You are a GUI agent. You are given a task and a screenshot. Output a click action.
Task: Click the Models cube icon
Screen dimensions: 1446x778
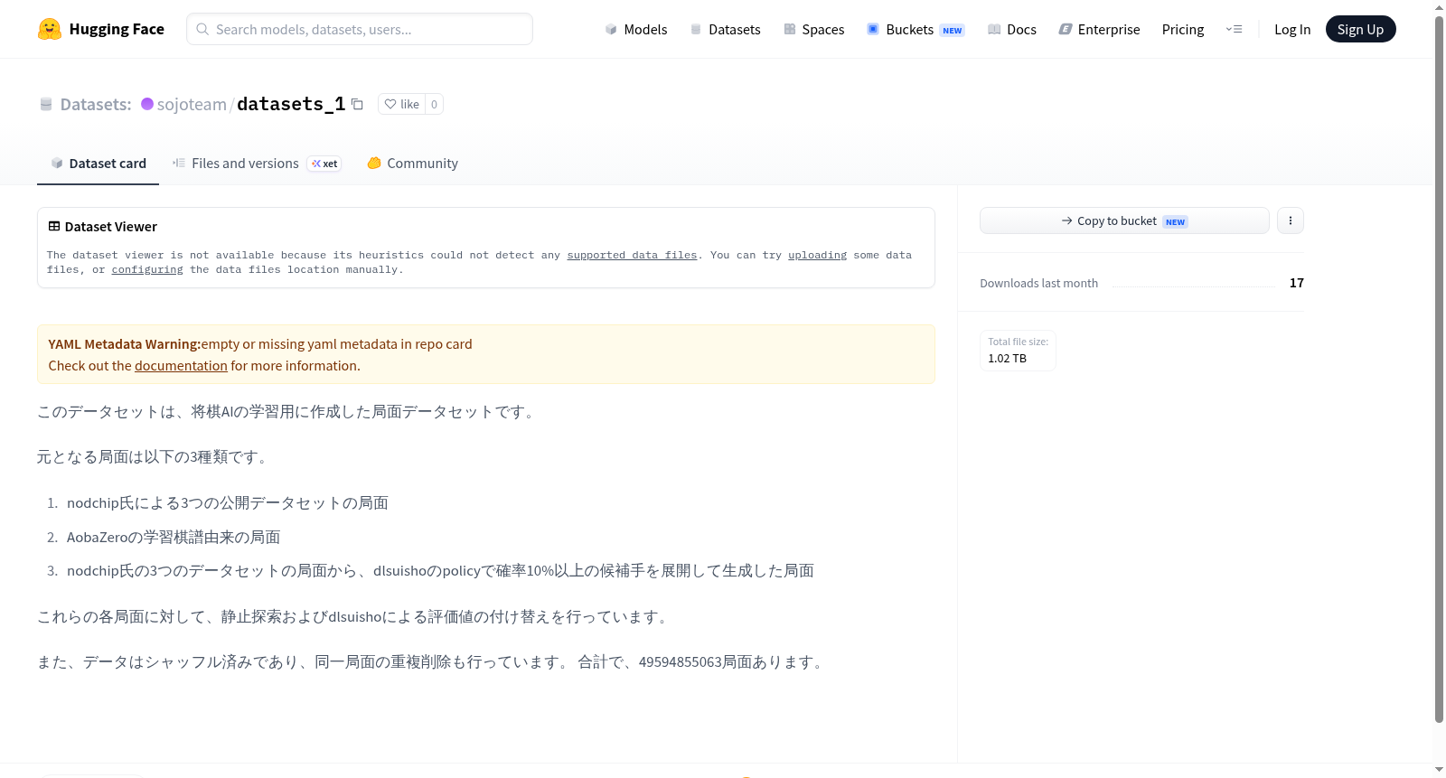coord(611,29)
